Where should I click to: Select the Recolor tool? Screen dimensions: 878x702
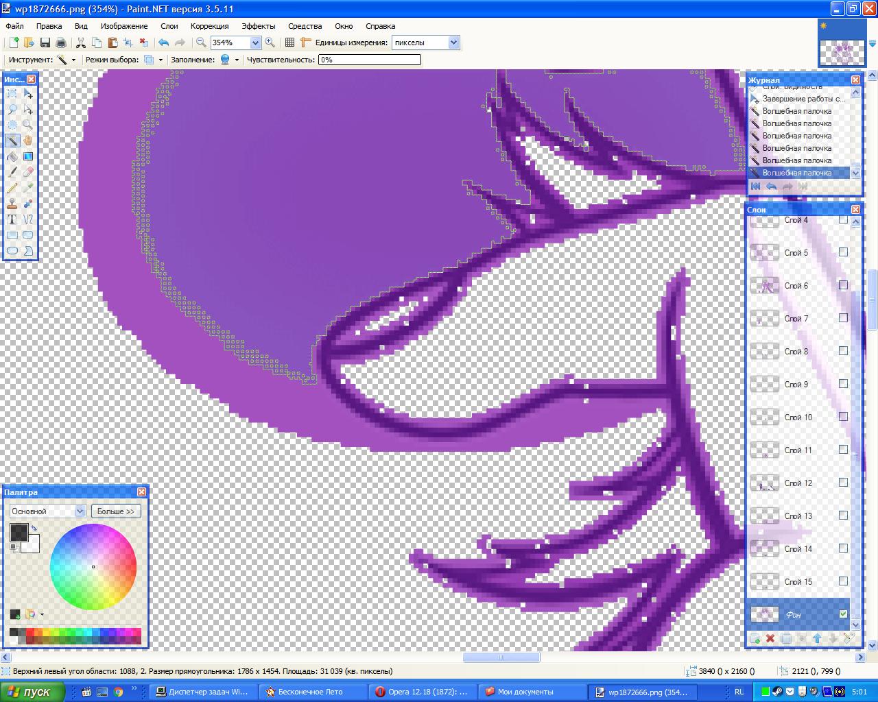click(x=28, y=204)
